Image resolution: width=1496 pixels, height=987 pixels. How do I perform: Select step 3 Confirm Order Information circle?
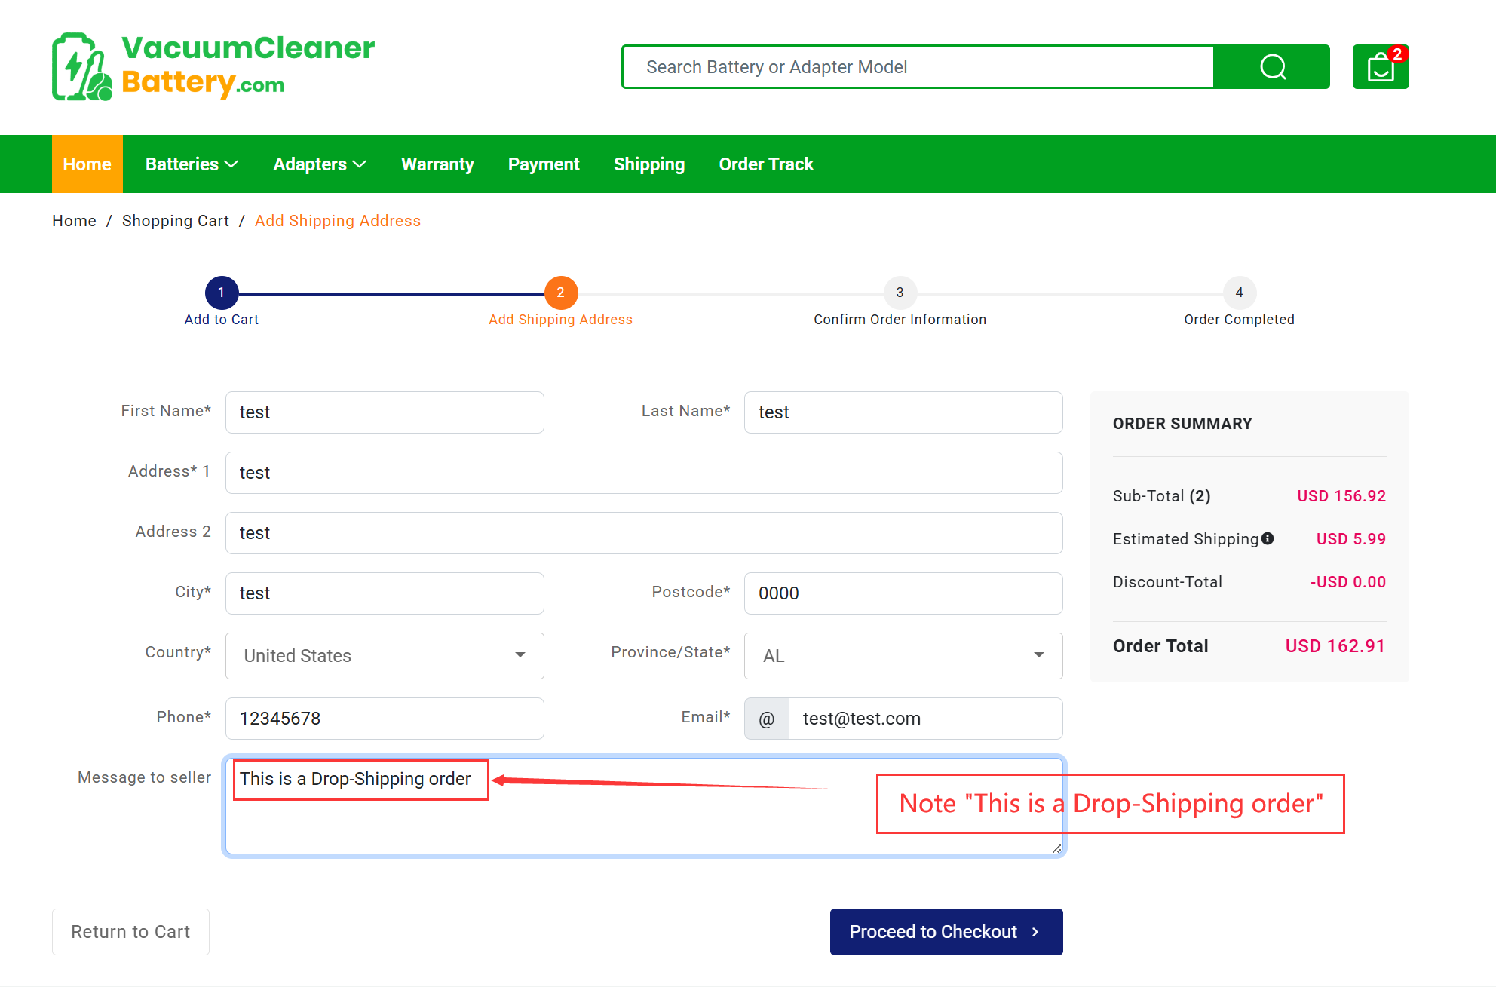(x=900, y=293)
